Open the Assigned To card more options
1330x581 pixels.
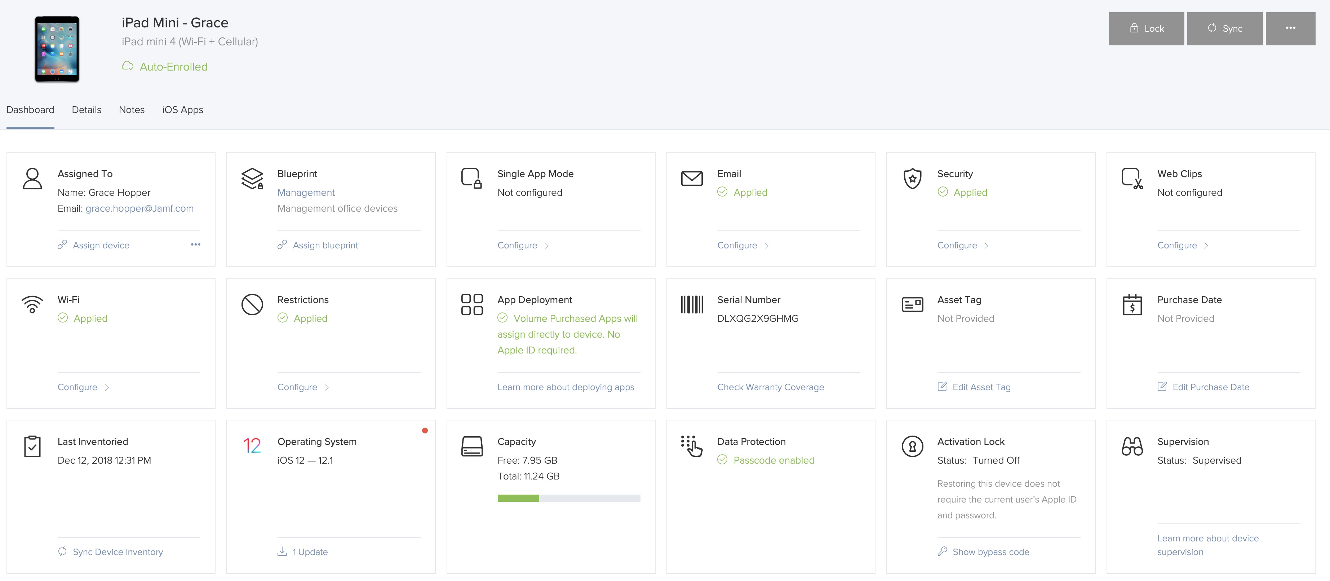pos(195,244)
